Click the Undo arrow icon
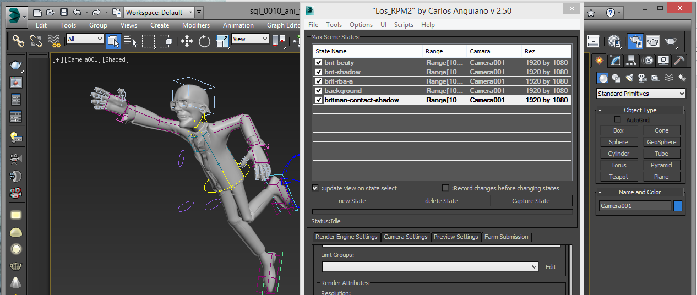 pos(77,12)
